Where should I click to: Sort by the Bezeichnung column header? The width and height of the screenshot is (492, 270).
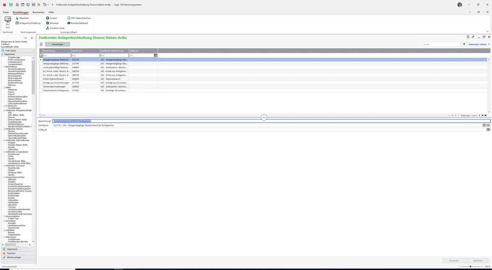[57, 51]
